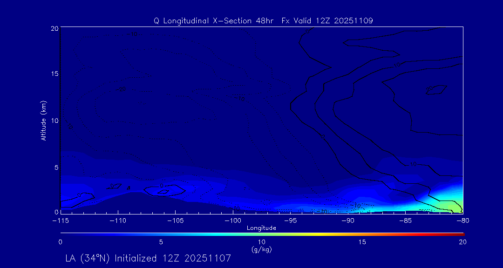
Task: Click the "(g/kg)" colorbar units label
Action: [x=262, y=250]
